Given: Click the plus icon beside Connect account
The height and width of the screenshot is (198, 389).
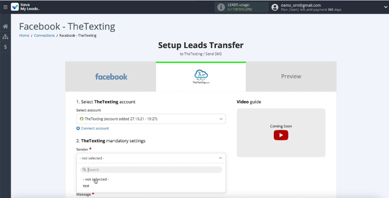Looking at the screenshot, I should [78, 128].
